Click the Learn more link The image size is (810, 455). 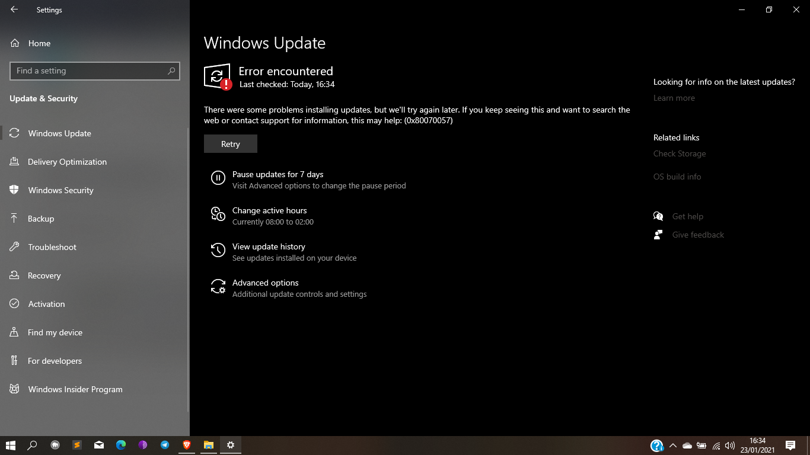pos(674,98)
